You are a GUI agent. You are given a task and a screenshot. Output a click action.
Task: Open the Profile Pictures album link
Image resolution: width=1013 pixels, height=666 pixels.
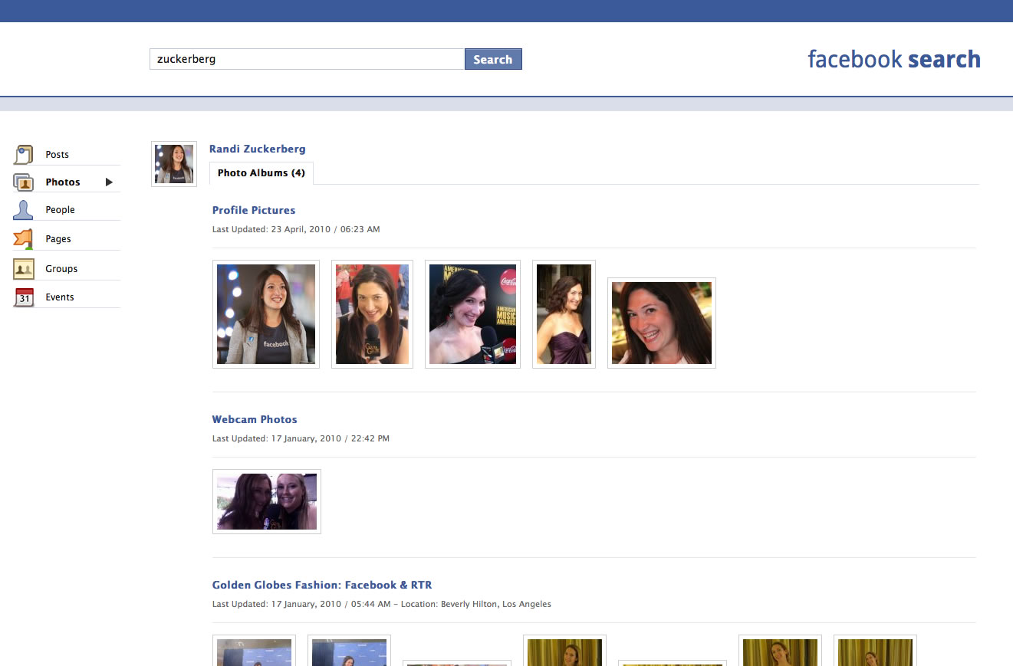pos(254,210)
